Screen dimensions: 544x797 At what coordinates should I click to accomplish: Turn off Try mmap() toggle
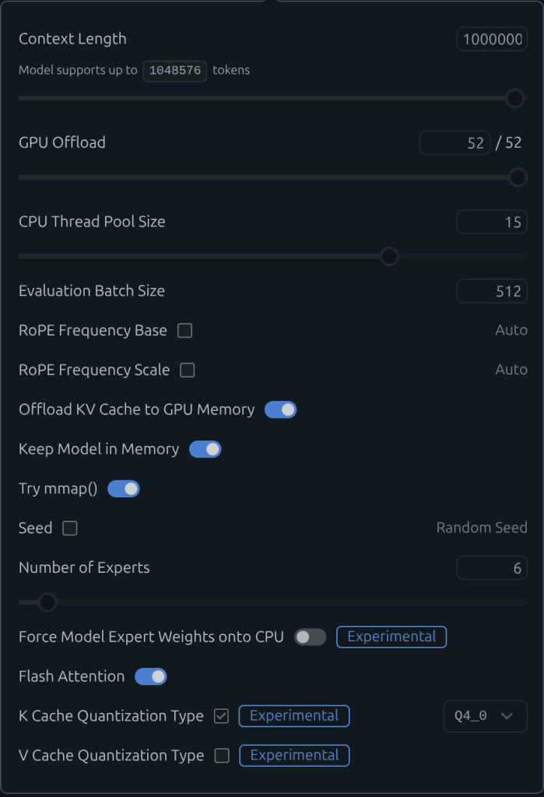point(123,489)
